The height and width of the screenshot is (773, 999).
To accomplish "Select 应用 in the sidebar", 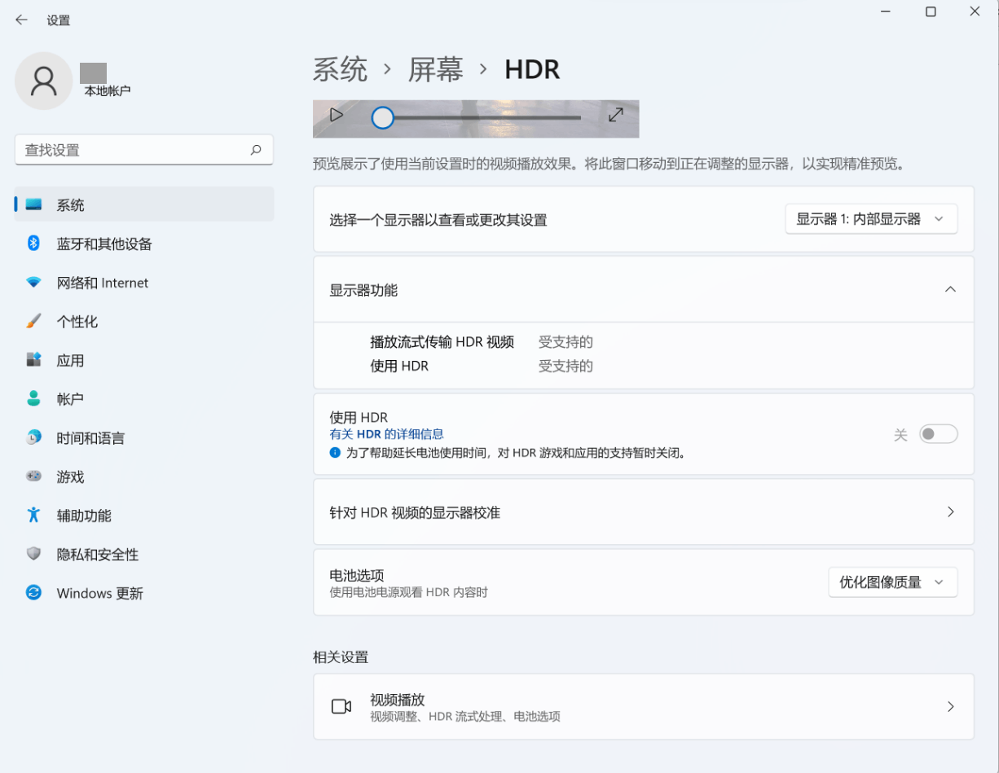I will [x=144, y=360].
